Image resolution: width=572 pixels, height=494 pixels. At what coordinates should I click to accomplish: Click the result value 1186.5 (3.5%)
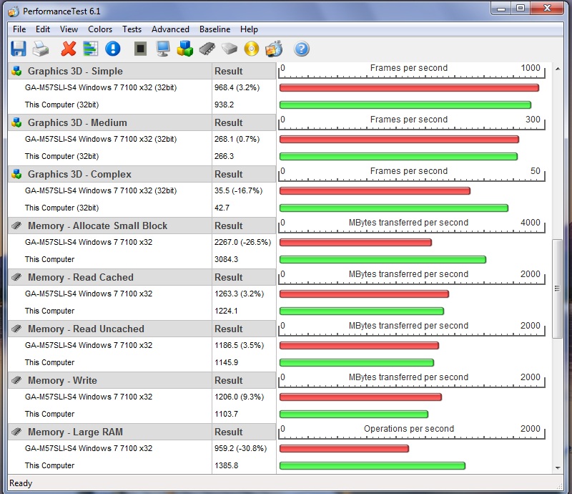pos(239,345)
